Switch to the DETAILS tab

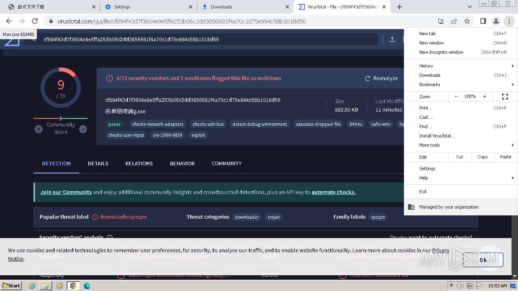click(98, 163)
